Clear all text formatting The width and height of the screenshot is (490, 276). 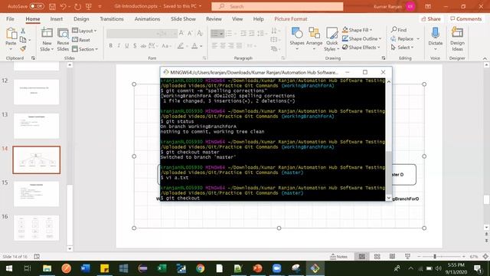(x=200, y=33)
